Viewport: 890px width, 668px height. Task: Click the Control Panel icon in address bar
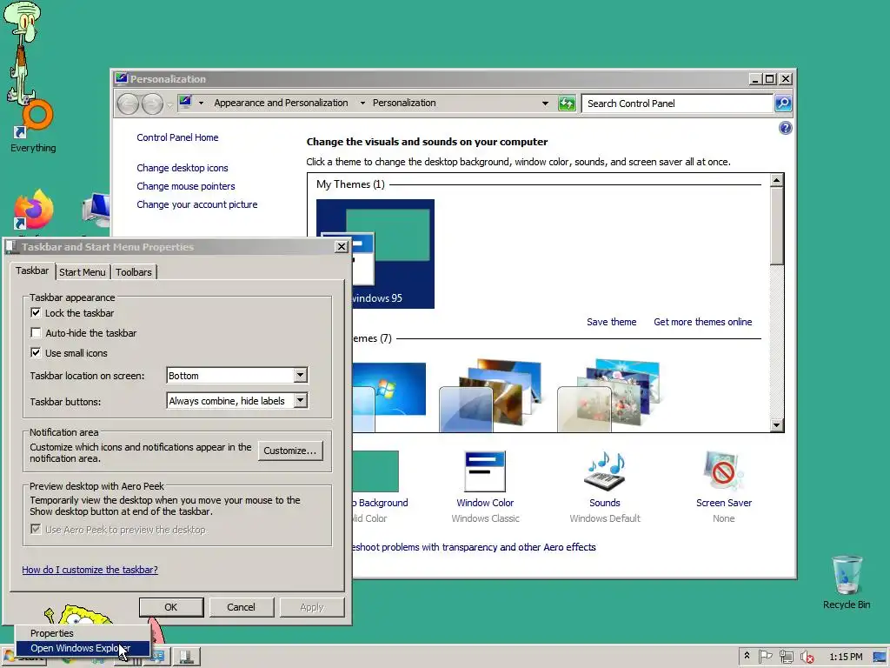click(186, 103)
